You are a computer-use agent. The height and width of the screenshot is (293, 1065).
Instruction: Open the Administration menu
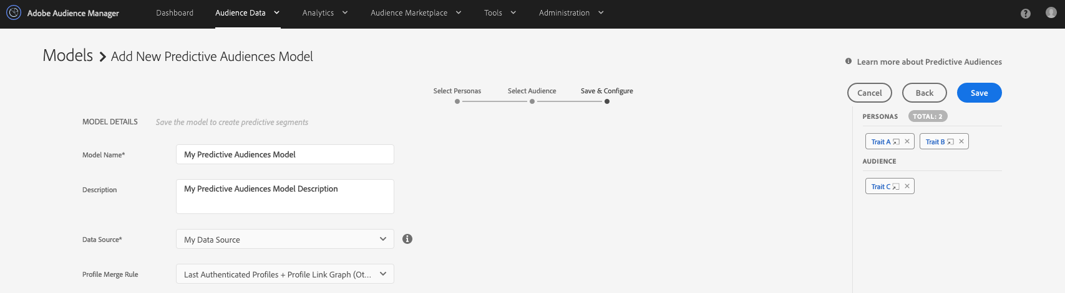(564, 12)
